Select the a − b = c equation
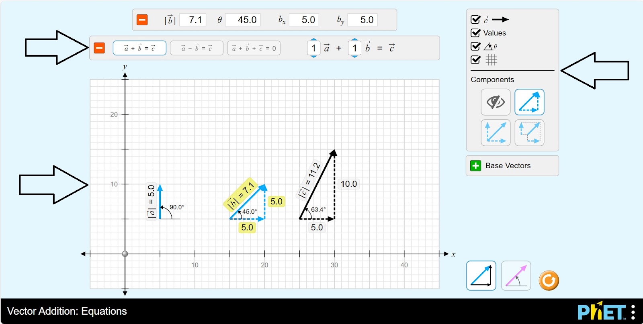 pyautogui.click(x=197, y=48)
